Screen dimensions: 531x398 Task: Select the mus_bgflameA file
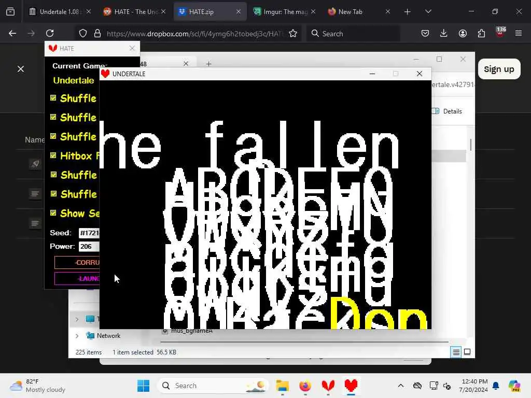click(187, 331)
